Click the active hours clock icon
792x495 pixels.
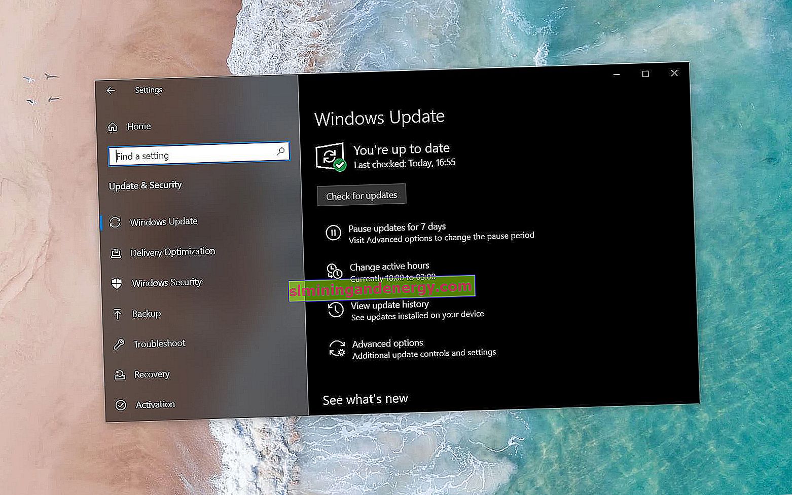coord(334,271)
